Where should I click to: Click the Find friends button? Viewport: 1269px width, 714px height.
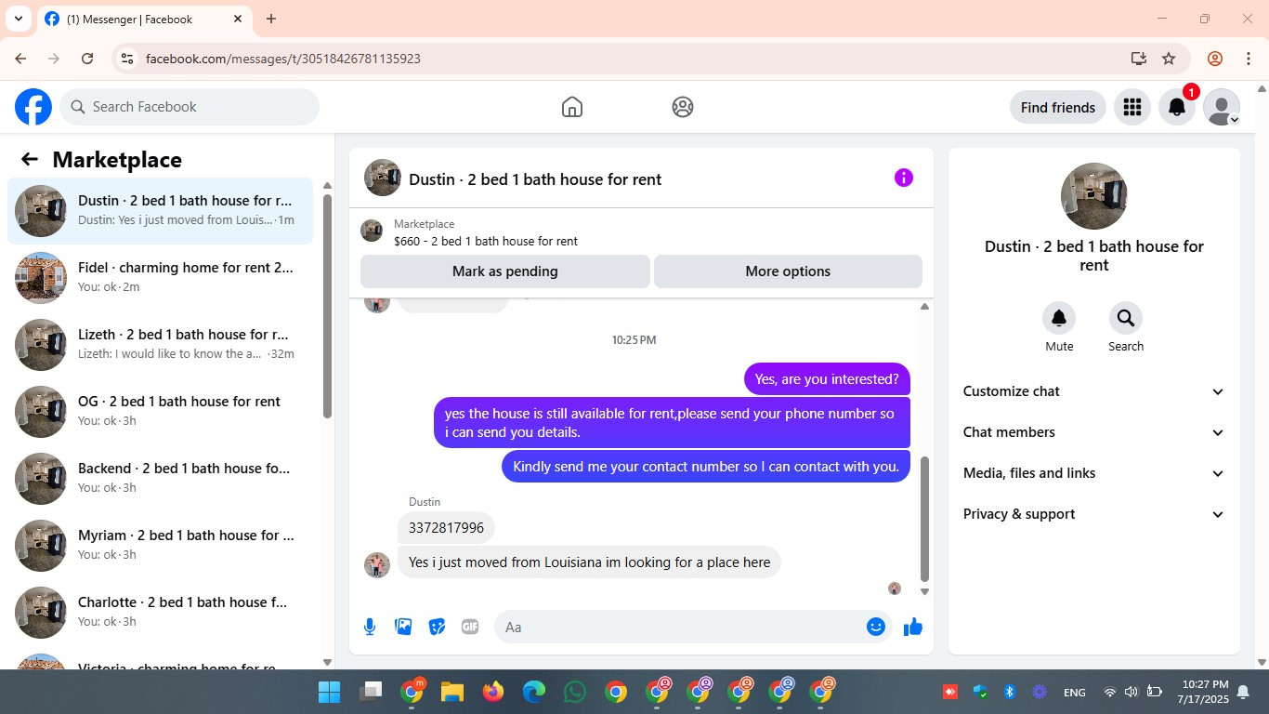tap(1058, 107)
